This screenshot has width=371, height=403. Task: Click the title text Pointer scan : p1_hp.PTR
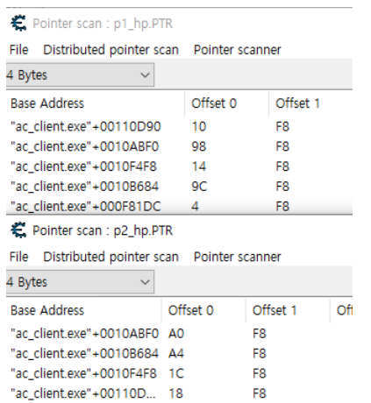tap(103, 24)
